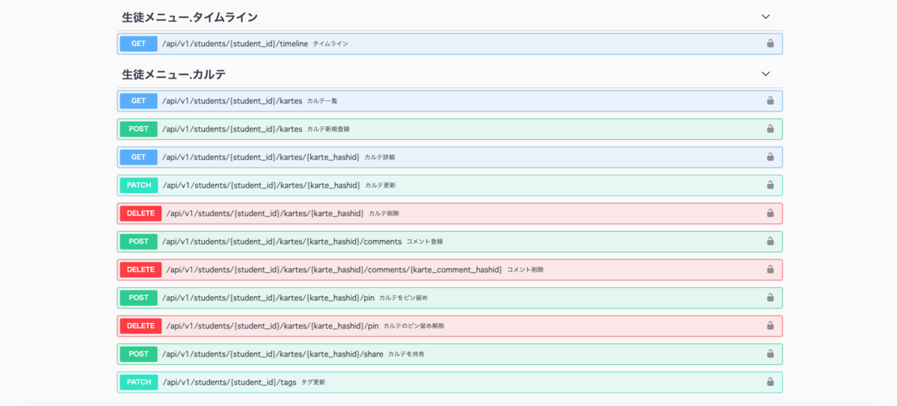Open authorization lock for カルテ更新 endpoint

pyautogui.click(x=770, y=185)
